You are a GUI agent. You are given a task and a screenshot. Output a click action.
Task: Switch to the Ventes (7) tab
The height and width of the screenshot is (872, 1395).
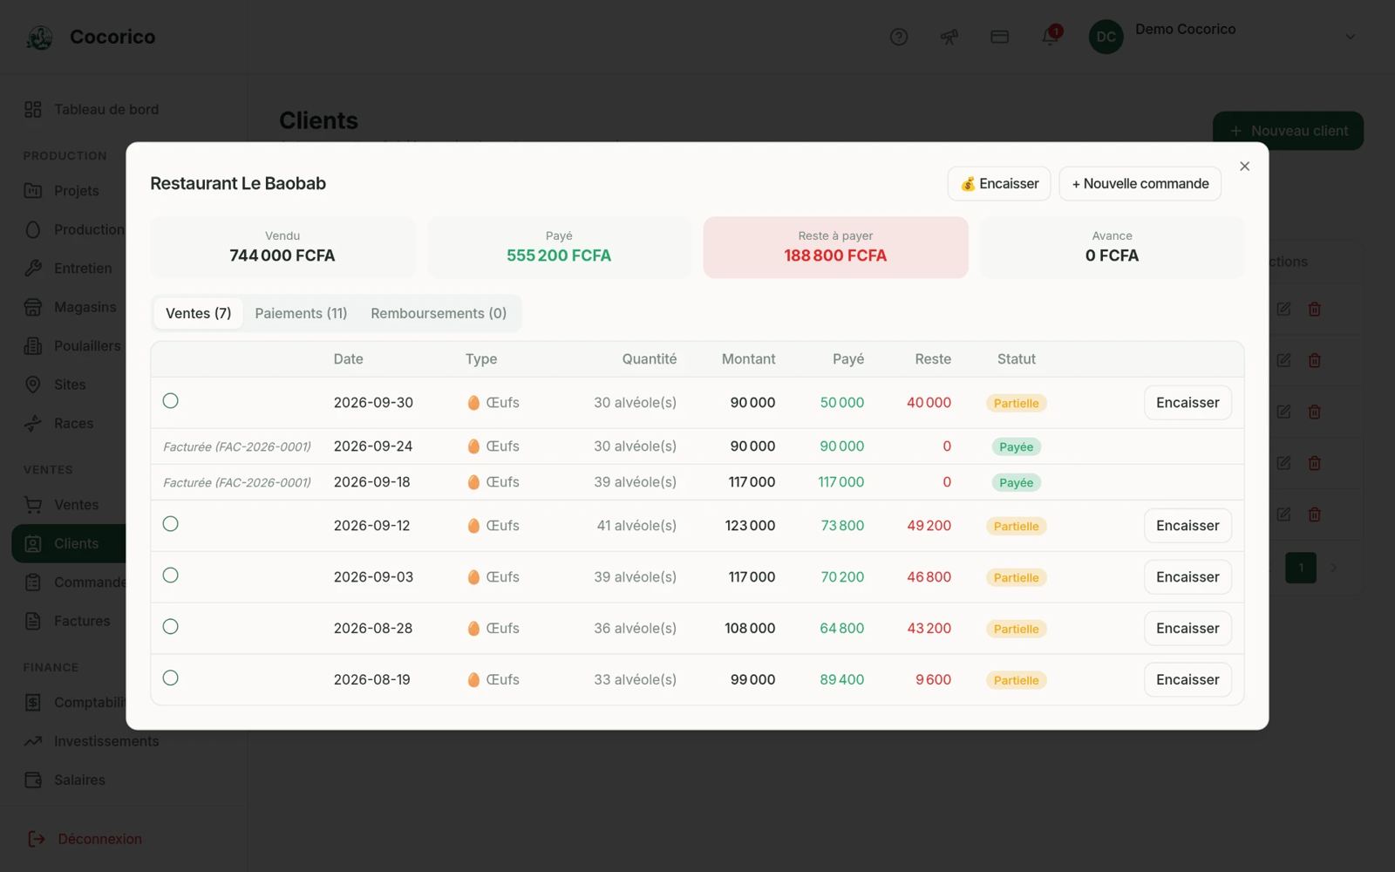tap(199, 313)
